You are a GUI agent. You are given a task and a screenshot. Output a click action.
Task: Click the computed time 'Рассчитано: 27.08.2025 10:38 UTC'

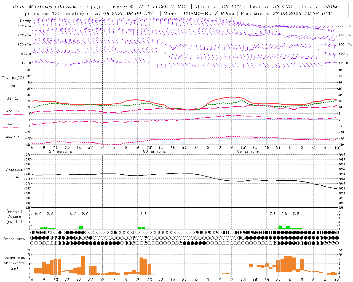(286, 13)
